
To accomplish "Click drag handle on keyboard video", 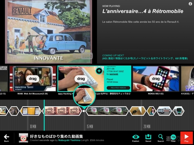I will click(81, 79).
